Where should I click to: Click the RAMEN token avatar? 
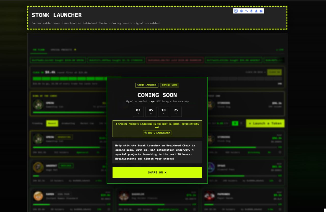[38, 196]
